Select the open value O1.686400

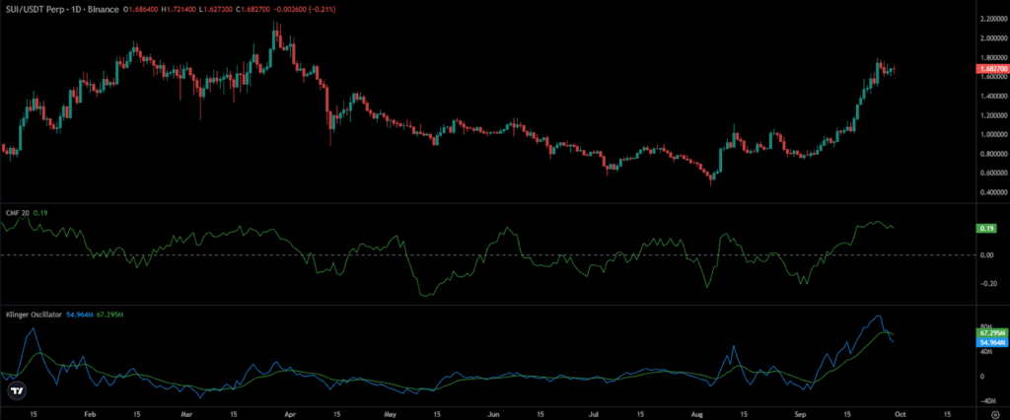[x=142, y=10]
